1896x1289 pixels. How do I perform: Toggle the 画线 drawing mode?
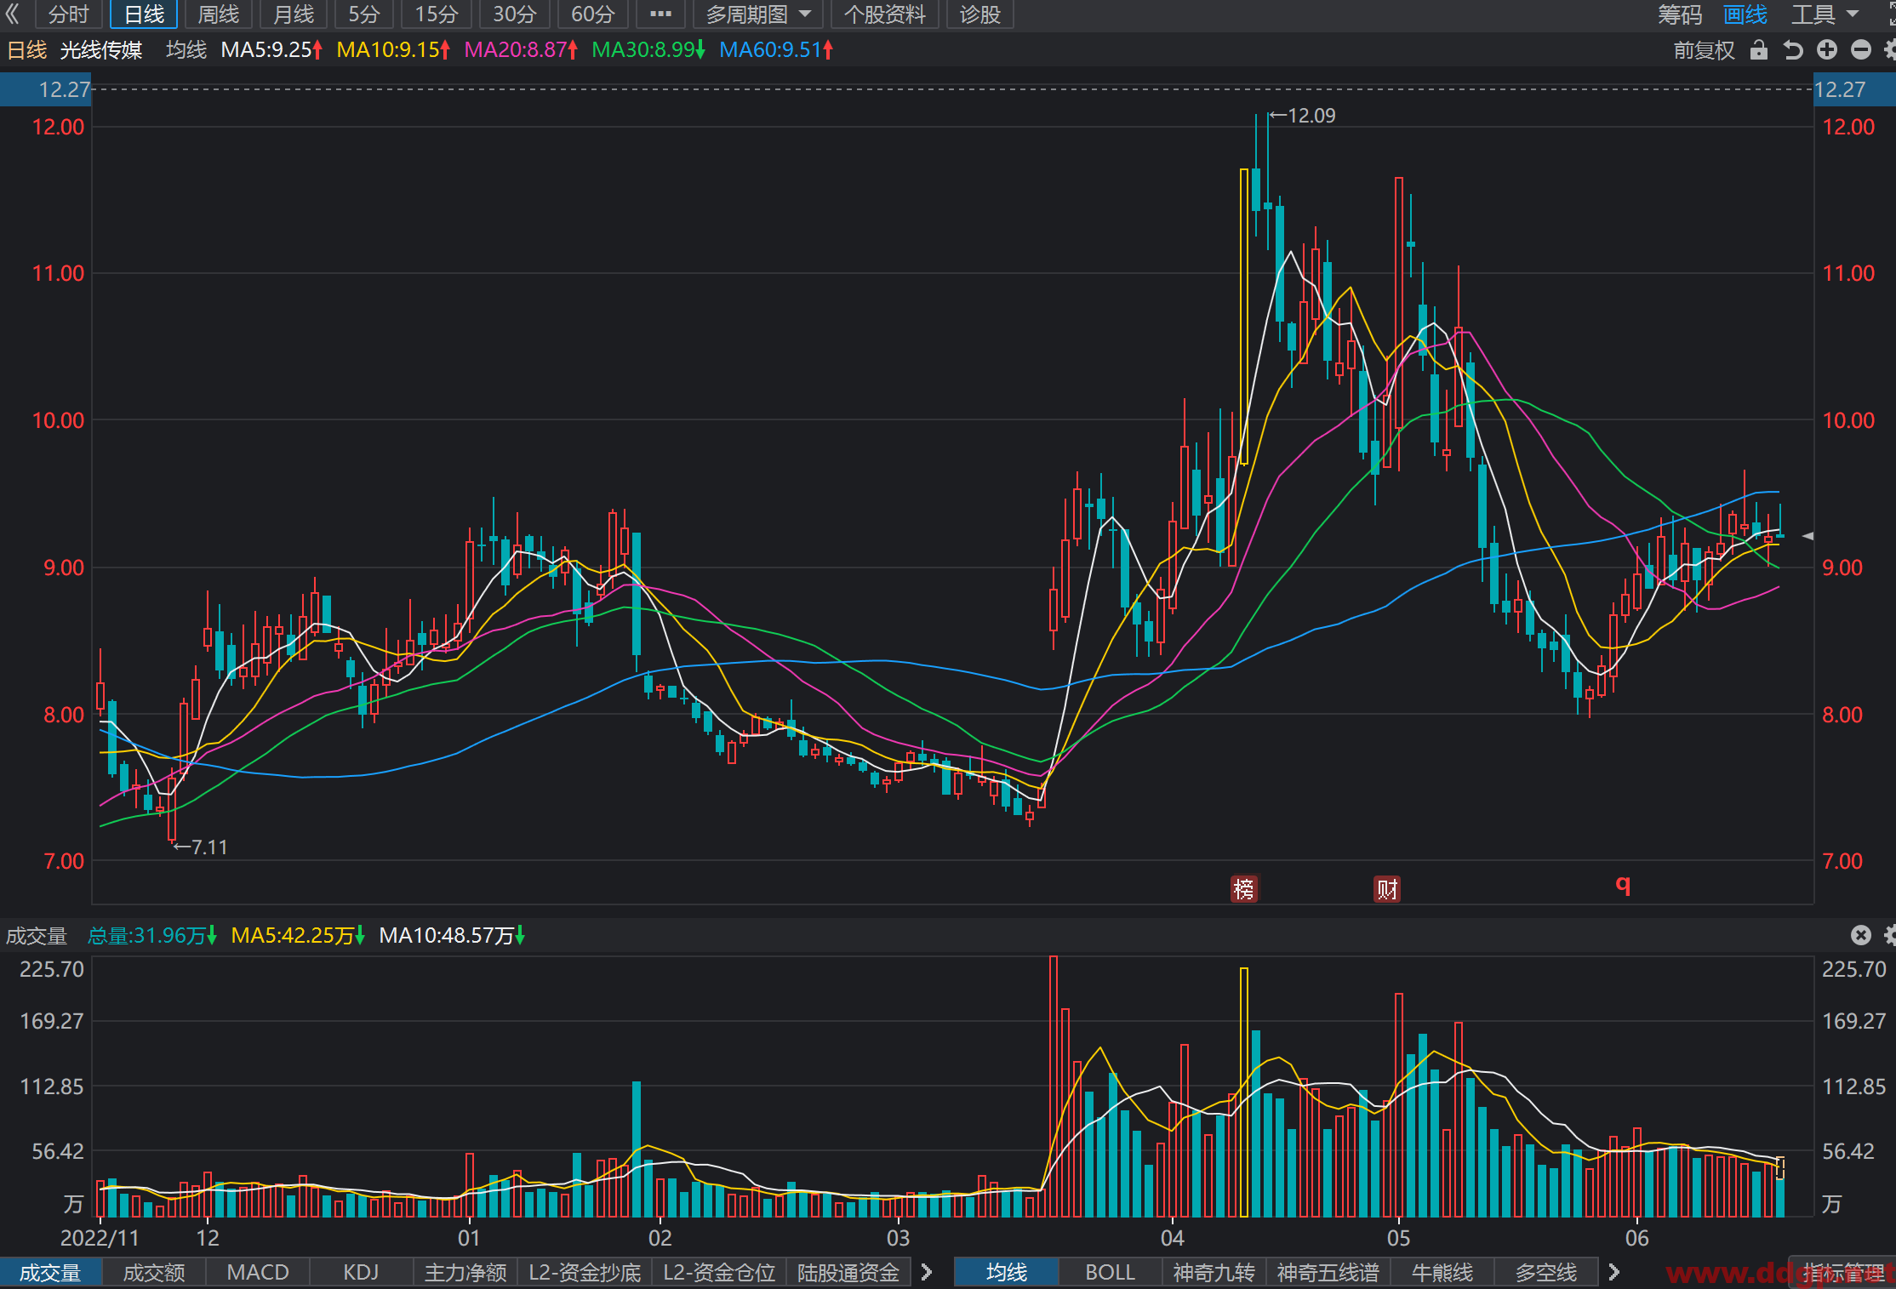[1745, 14]
